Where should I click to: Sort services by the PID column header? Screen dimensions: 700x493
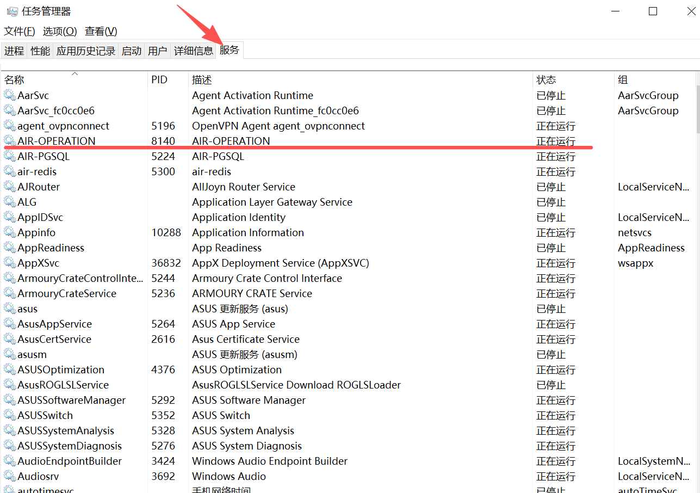pos(159,80)
